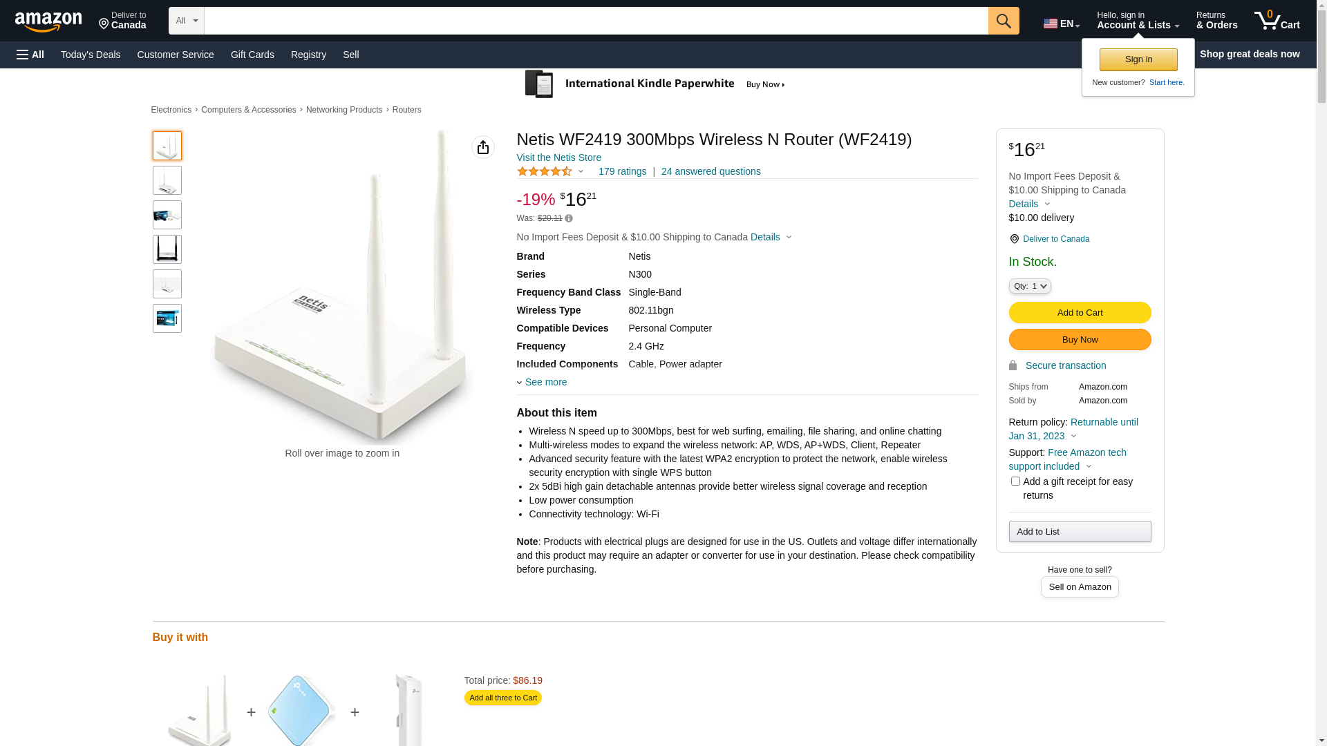The image size is (1327, 746).
Task: Click the star rating icons
Action: (545, 171)
